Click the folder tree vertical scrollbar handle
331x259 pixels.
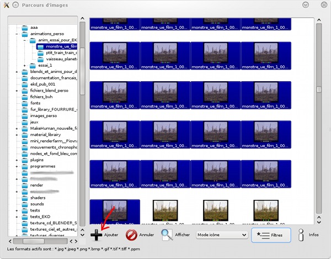83,71
